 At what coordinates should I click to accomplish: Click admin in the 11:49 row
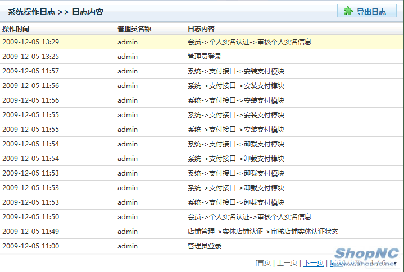click(128, 232)
